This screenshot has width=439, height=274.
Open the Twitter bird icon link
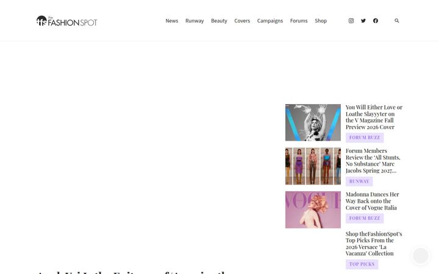pos(363,21)
